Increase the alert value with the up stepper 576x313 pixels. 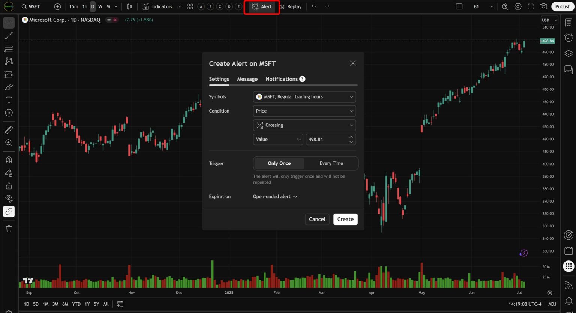tap(351, 137)
